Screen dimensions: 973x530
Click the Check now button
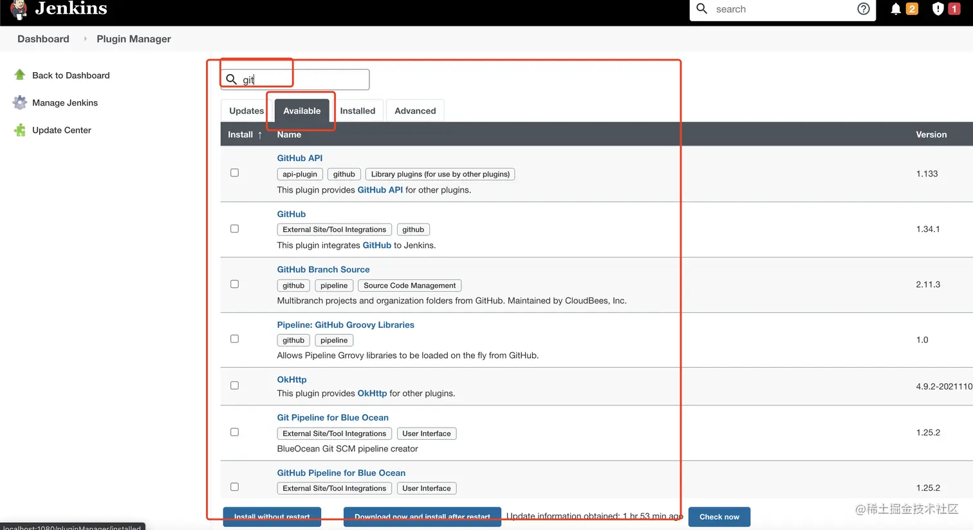coord(719,516)
